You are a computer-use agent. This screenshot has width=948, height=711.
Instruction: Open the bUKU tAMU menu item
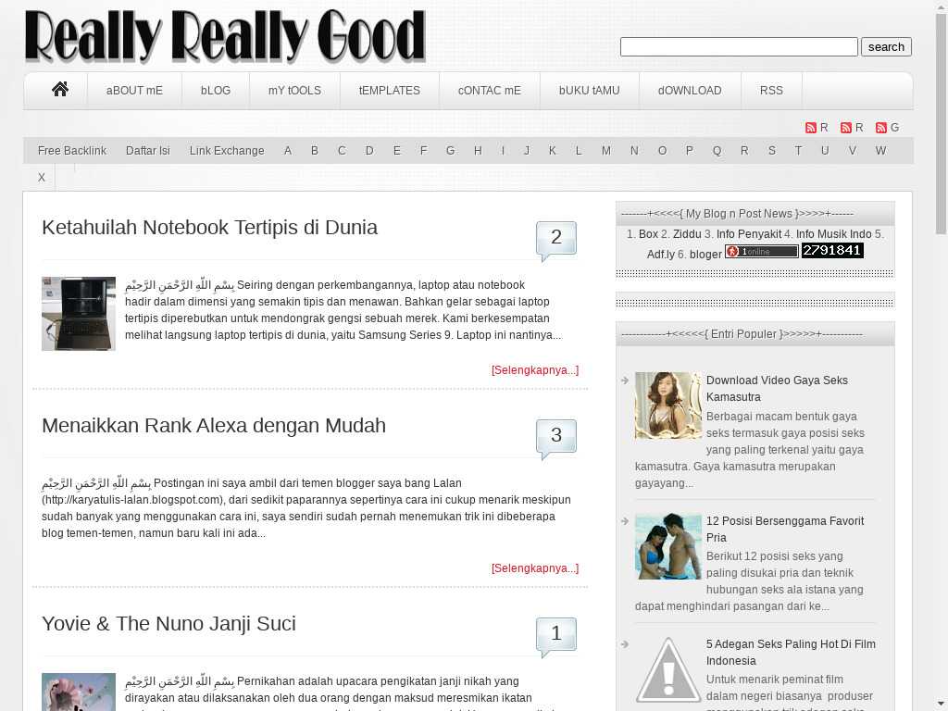coord(590,91)
